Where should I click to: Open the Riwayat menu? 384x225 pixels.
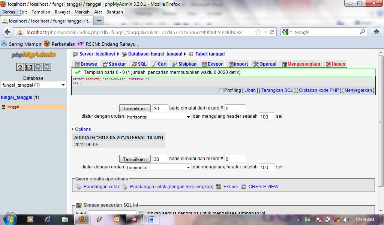62,12
